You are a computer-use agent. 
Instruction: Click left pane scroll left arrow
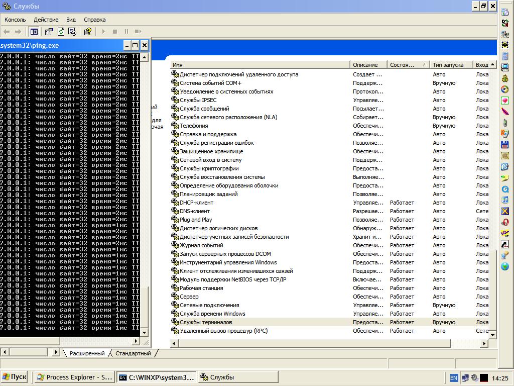[x=5, y=352]
